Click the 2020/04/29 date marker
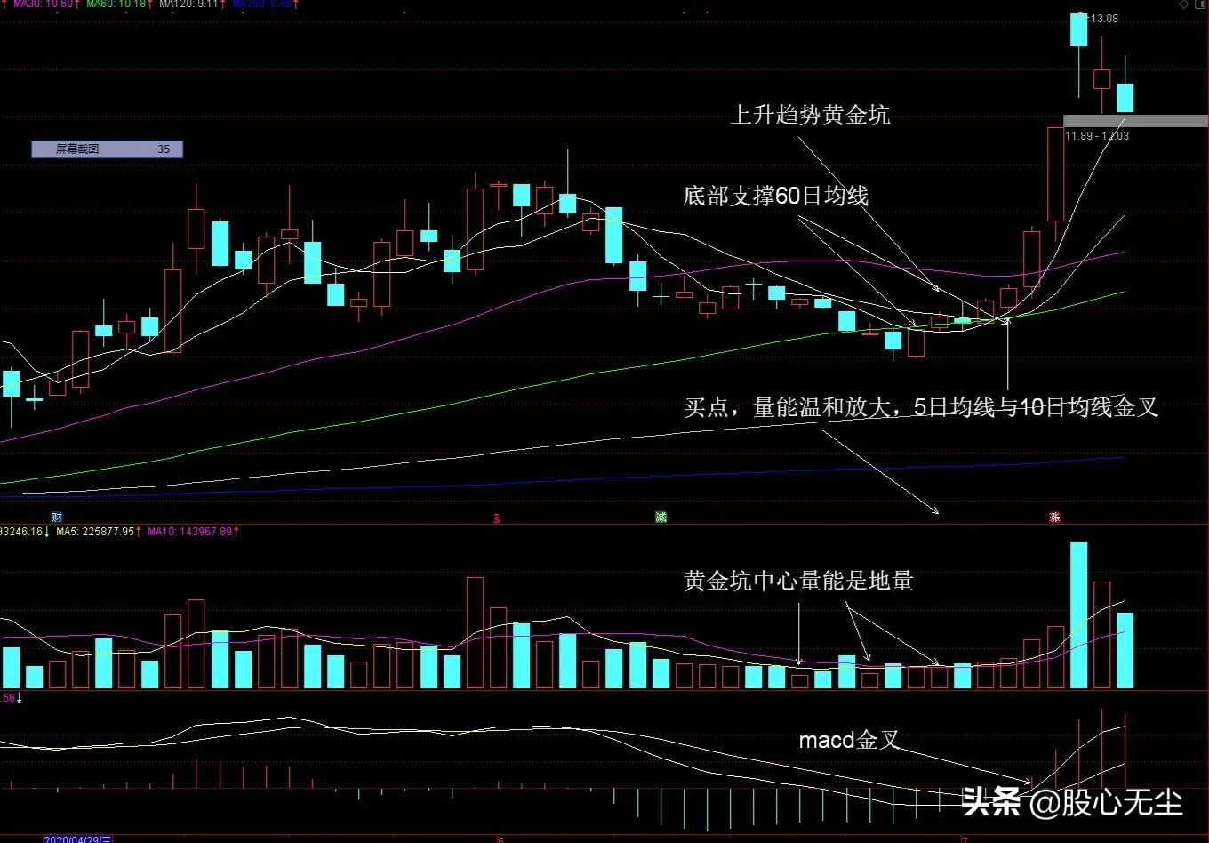 pyautogui.click(x=78, y=839)
